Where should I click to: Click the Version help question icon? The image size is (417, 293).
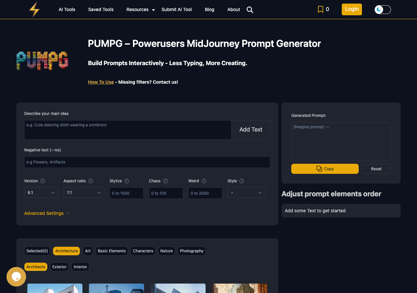tap(43, 181)
